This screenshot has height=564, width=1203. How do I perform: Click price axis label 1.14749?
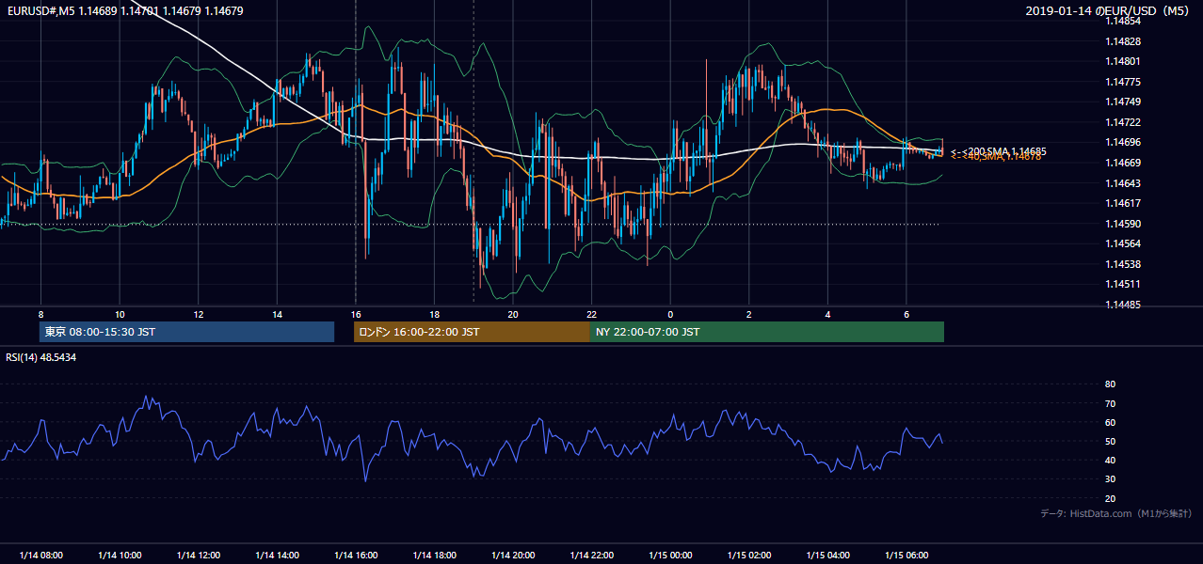point(1124,102)
